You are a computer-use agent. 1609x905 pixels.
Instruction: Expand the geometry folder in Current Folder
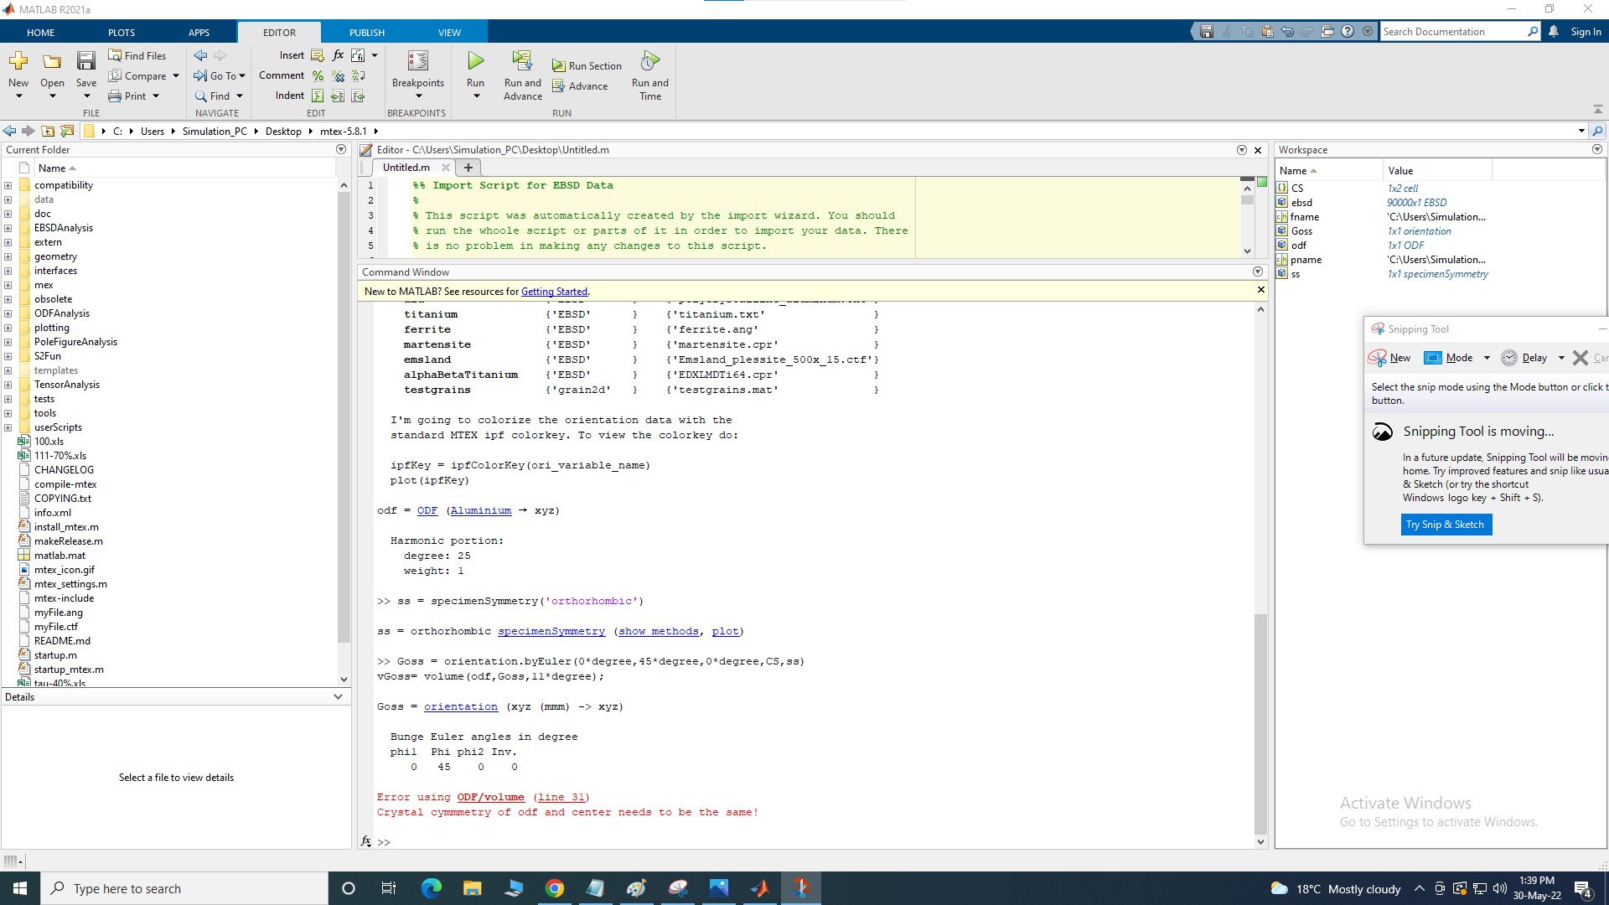[x=8, y=256]
